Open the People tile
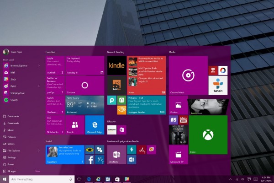The width and height of the screenshot is (274, 183). tap(75, 125)
